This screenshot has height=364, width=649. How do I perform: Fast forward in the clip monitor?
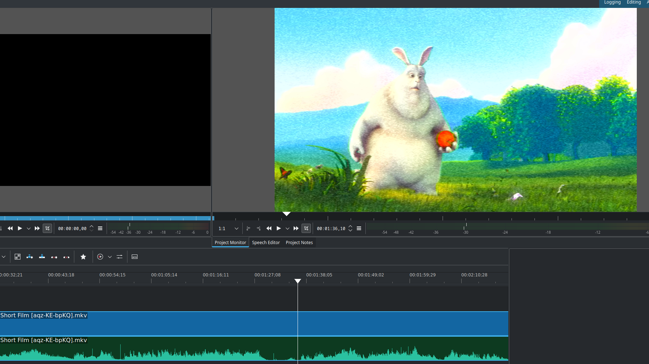[37, 228]
